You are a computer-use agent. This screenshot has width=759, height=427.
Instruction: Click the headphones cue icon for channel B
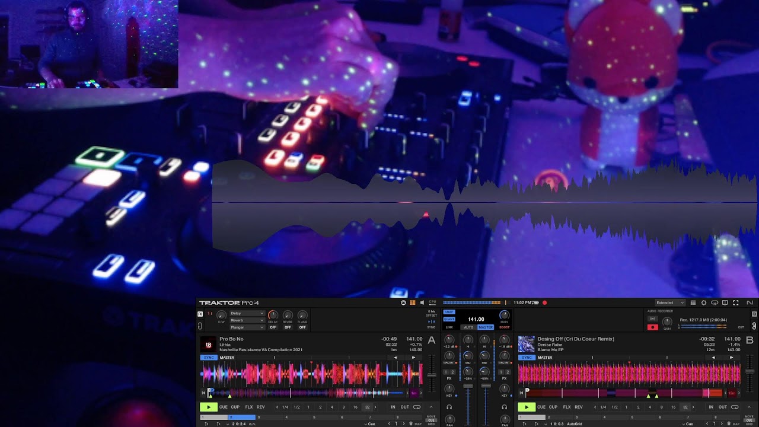tap(505, 407)
